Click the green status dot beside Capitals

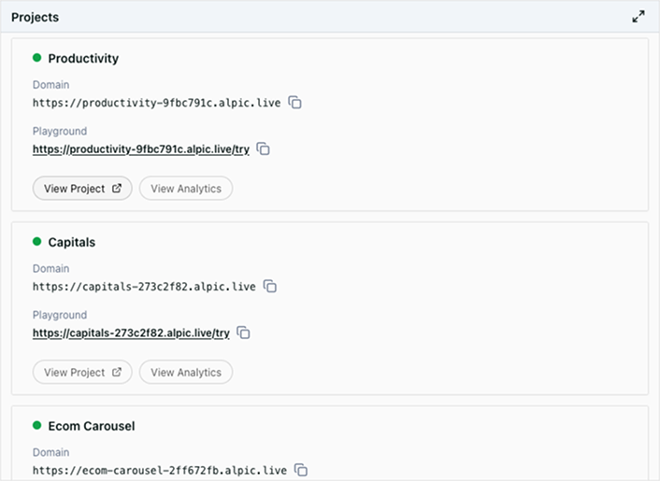coord(37,242)
